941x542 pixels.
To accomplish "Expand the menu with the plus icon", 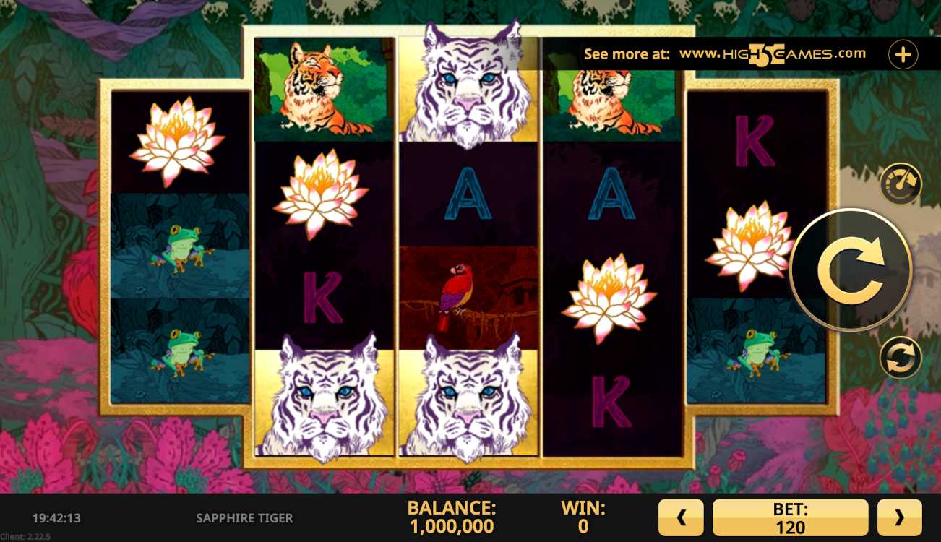I will [x=903, y=54].
